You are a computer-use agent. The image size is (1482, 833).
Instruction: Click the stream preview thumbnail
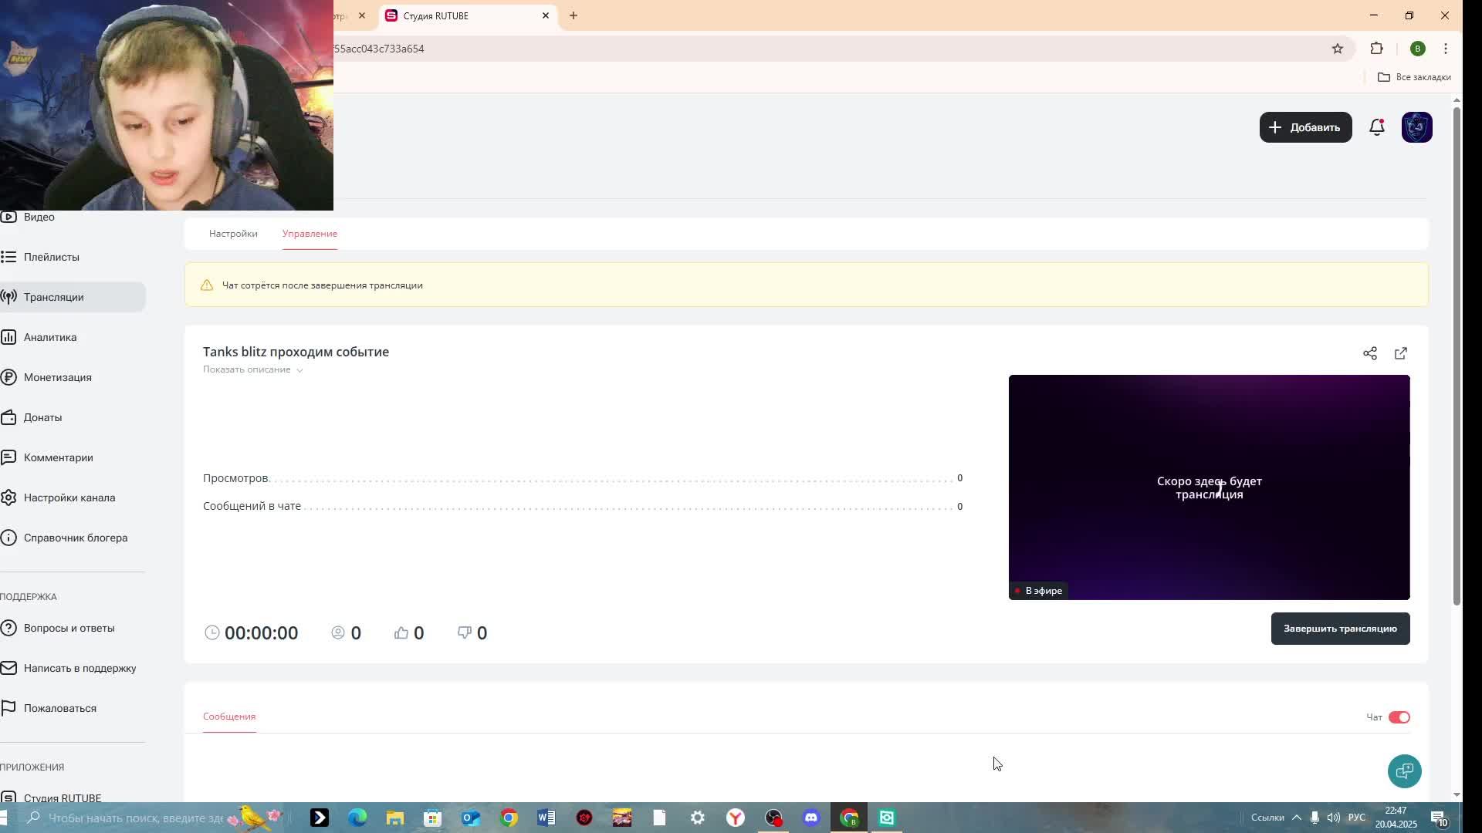click(x=1209, y=487)
